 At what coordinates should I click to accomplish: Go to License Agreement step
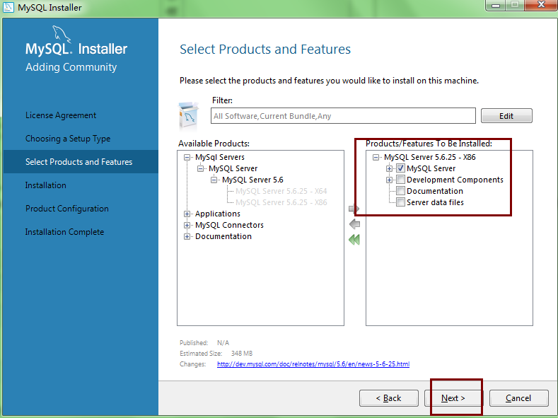click(61, 115)
